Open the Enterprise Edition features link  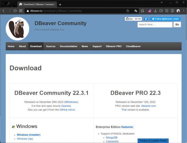pos(127,127)
